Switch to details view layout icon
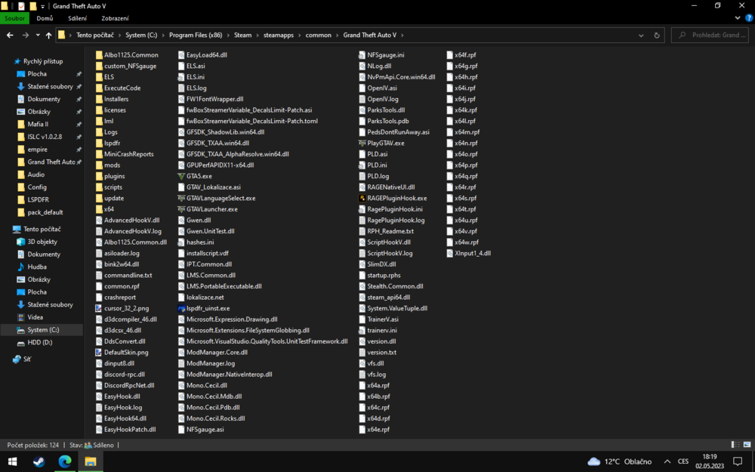Viewport: 755px width, 472px height. point(735,445)
